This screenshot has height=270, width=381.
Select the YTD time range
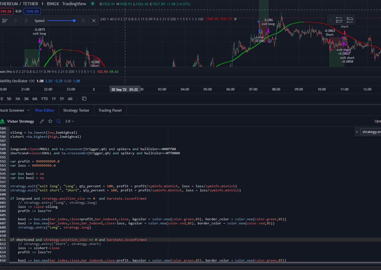pos(44,99)
